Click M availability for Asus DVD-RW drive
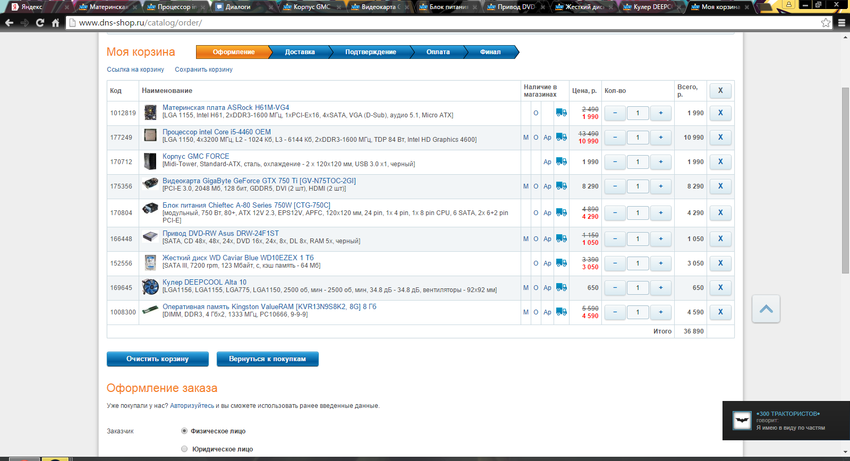 (x=526, y=239)
